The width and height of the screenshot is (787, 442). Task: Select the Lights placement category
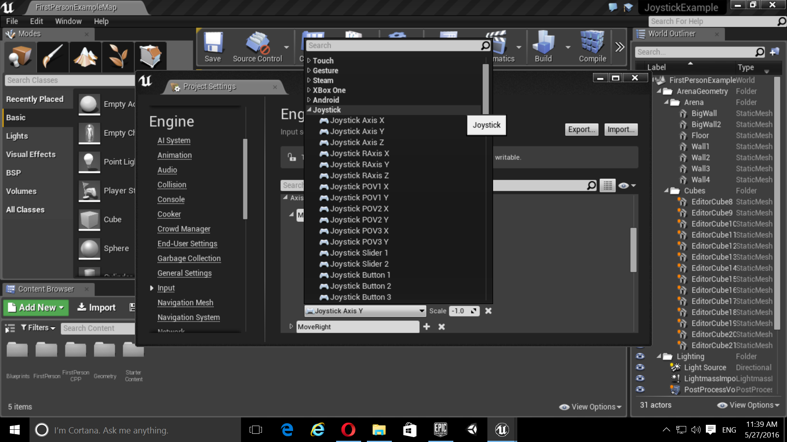[17, 136]
